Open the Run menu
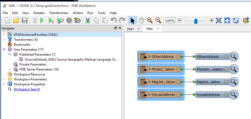 90,13
